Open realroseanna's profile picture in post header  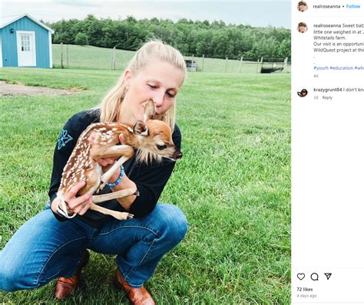point(303,6)
